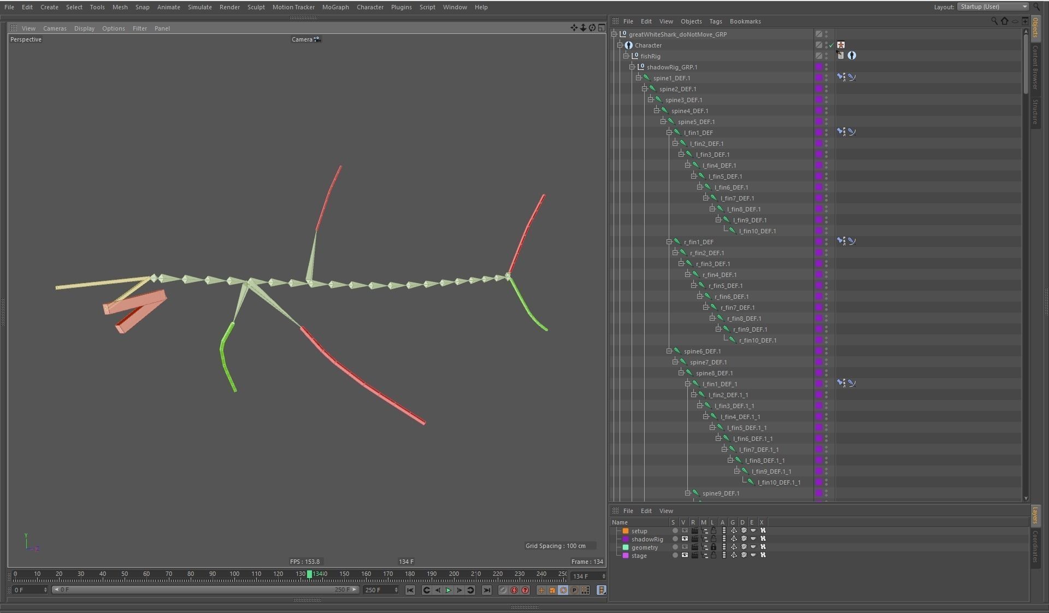Click the red Record Active Objects button
Screen dimensions: 1049x613
[503, 590]
